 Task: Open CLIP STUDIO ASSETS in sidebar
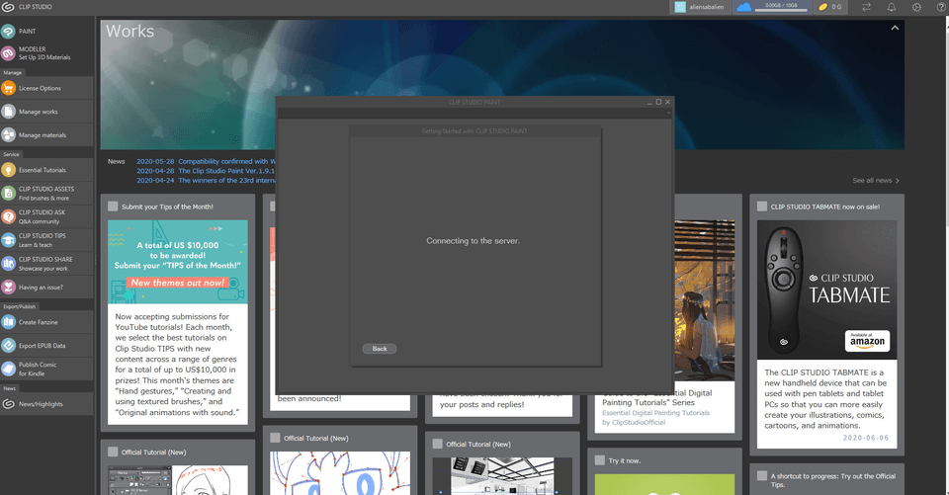pyautogui.click(x=45, y=193)
